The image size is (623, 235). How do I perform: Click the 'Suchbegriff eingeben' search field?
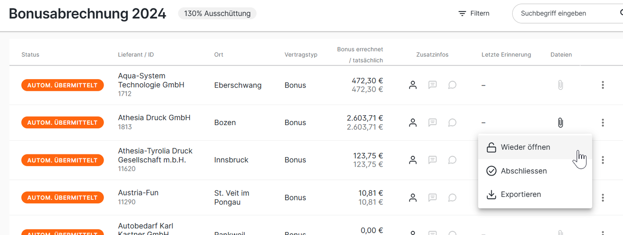pos(565,14)
